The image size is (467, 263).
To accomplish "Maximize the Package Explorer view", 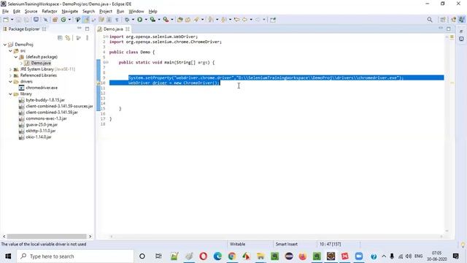I will pyautogui.click(x=88, y=28).
